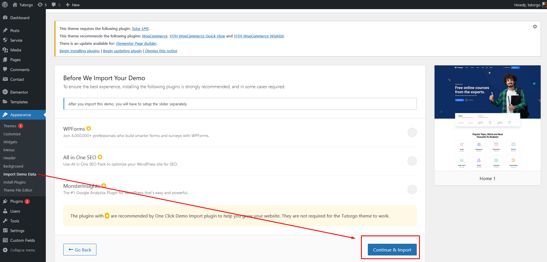Viewport: 547px width, 262px height.
Task: Open Themes submenu item
Action: tap(10, 126)
